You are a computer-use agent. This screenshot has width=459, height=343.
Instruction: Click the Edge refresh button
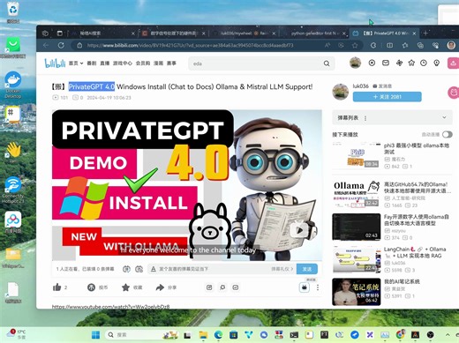point(61,45)
